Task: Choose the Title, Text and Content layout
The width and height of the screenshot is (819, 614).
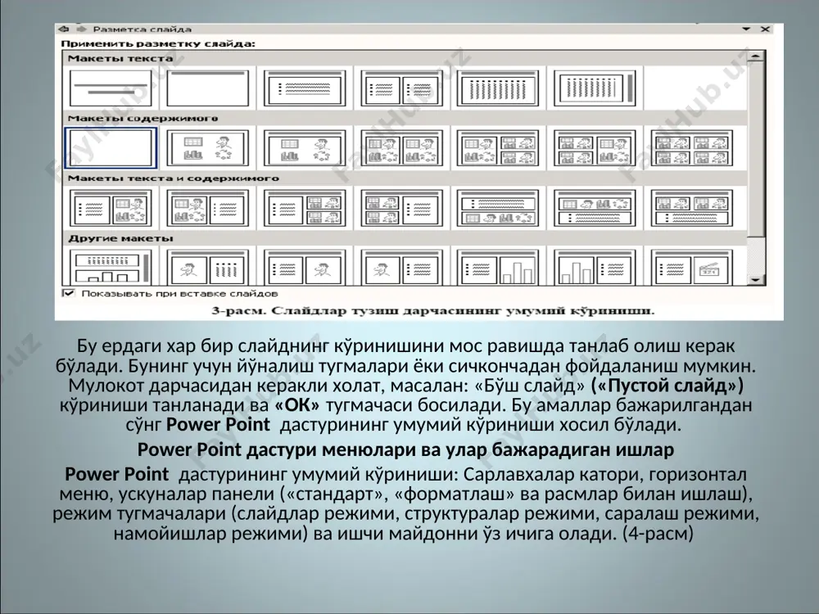Action: (x=111, y=208)
